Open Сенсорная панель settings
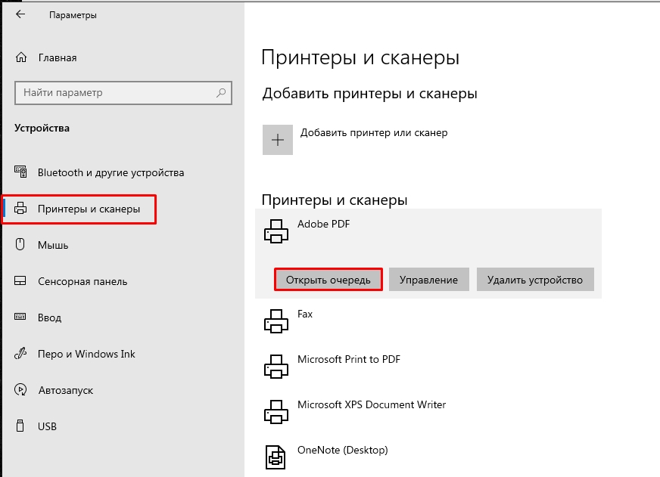Image resolution: width=660 pixels, height=477 pixels. 82,281
